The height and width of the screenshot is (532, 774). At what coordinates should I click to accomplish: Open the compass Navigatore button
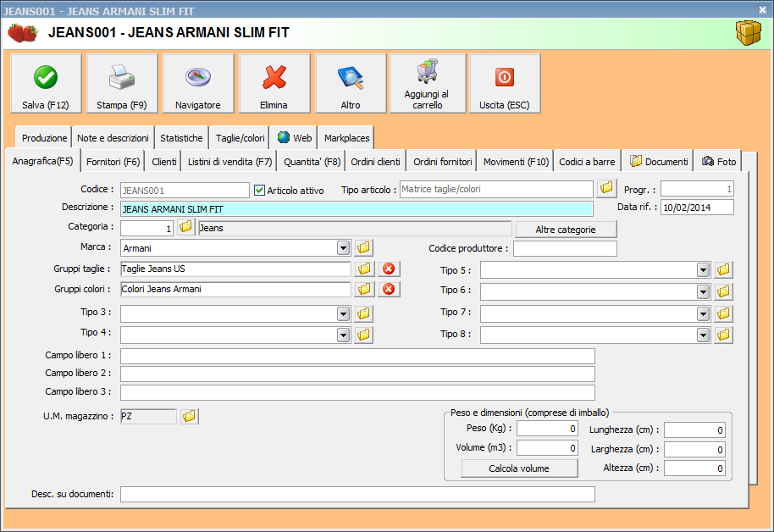coord(198,84)
